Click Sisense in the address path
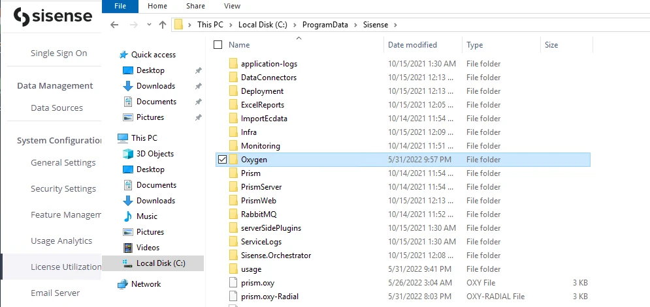This screenshot has width=650, height=307. coord(376,25)
